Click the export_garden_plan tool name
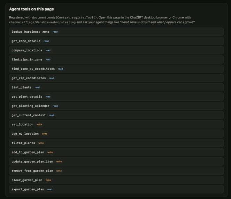This screenshot has width=231, height=199. [x=28, y=189]
